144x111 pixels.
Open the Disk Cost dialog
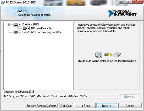66,106
